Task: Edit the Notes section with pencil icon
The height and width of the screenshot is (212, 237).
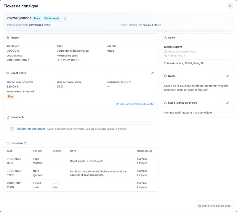Action: coord(228,76)
